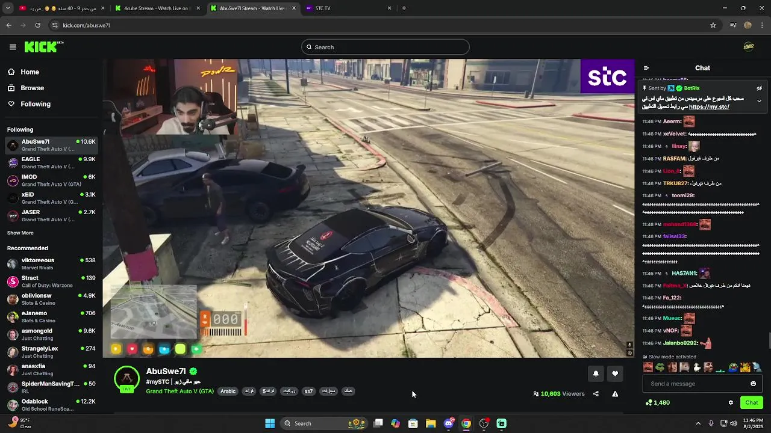Insert the white duck emote
The width and height of the screenshot is (771, 433).
pyautogui.click(x=696, y=367)
